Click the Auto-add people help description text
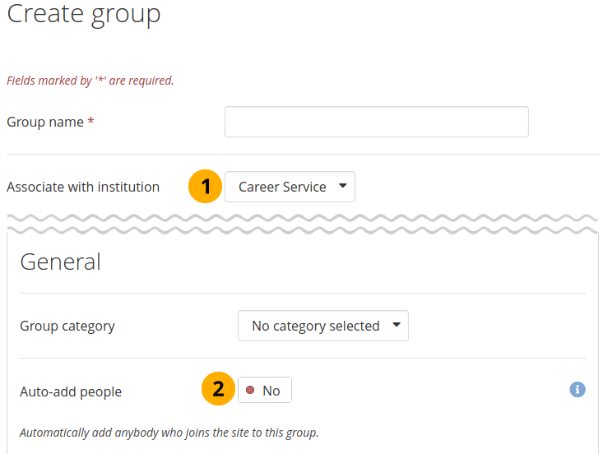The width and height of the screenshot is (603, 454). coord(169,432)
